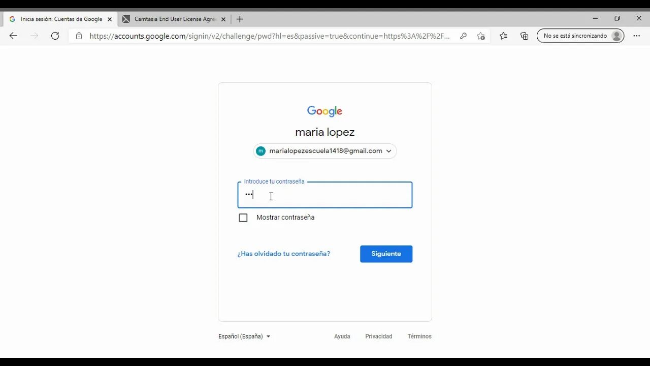Viewport: 650px width, 366px height.
Task: Click the Mostrar contraseña label text
Action: pos(285,218)
